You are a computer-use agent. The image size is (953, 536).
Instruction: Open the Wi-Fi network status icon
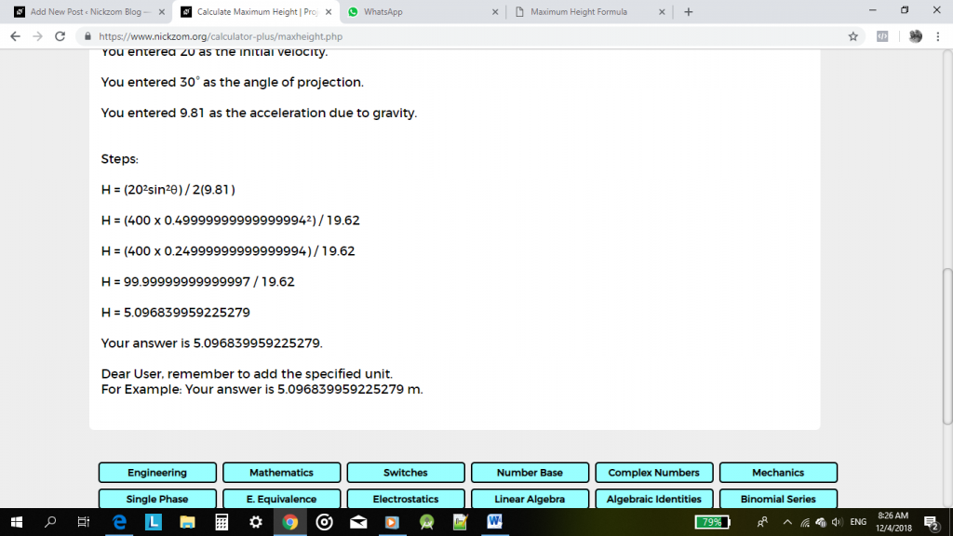pos(805,522)
